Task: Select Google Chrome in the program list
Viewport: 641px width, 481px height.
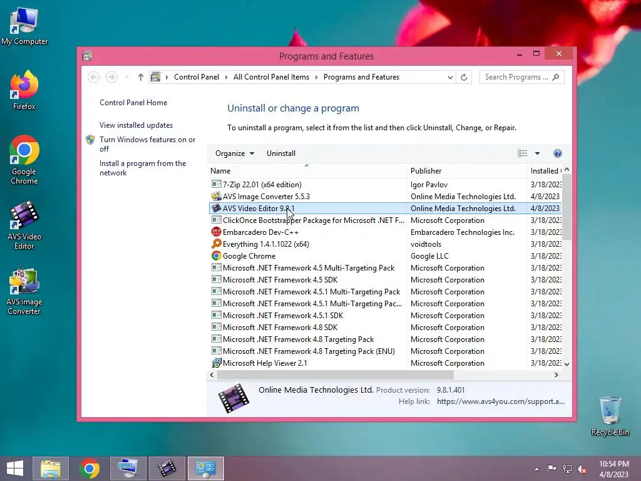Action: point(385,256)
